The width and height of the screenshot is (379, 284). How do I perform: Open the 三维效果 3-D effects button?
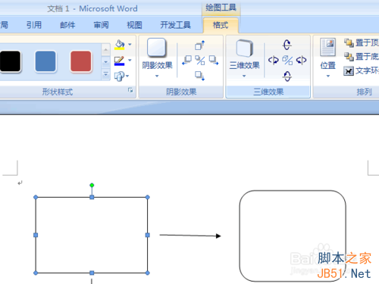pyautogui.click(x=244, y=58)
